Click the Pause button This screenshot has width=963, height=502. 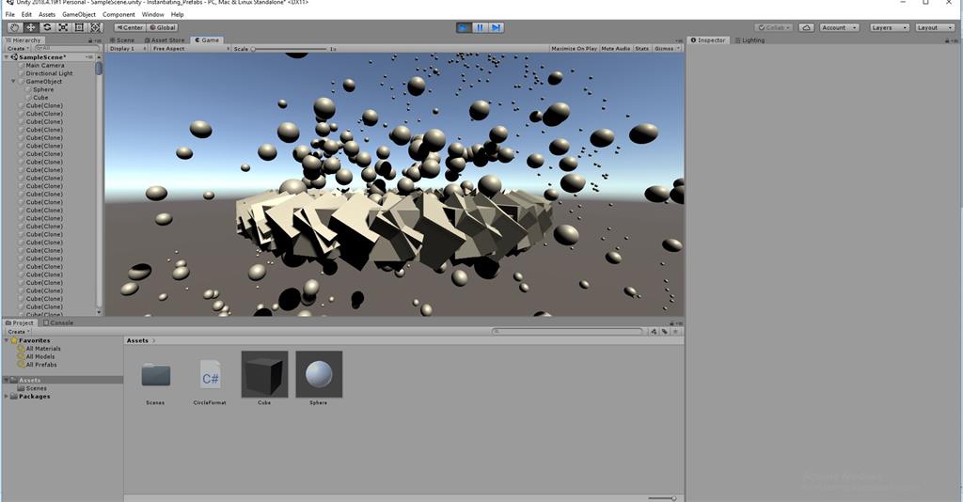480,27
